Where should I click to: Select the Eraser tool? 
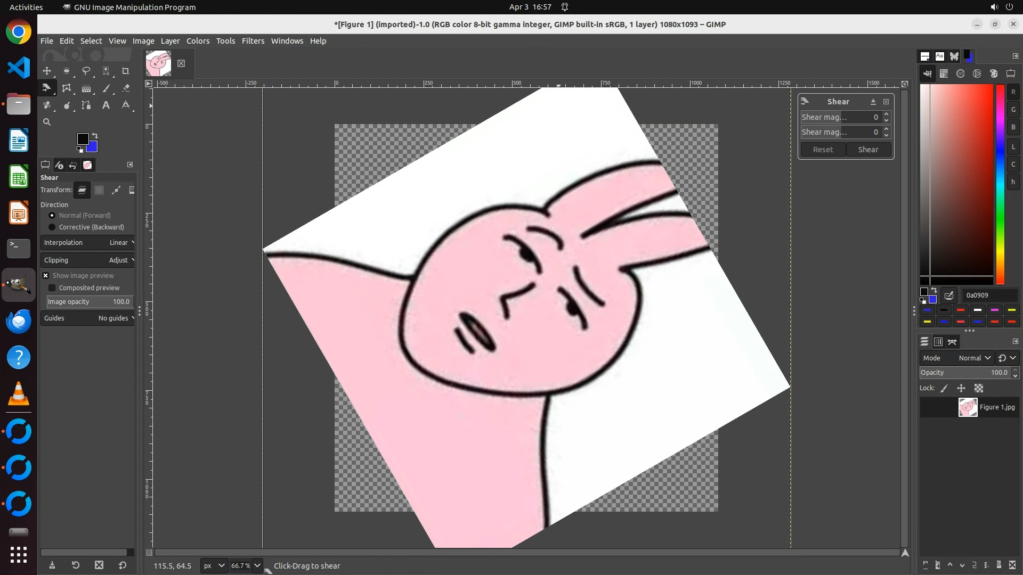click(126, 88)
